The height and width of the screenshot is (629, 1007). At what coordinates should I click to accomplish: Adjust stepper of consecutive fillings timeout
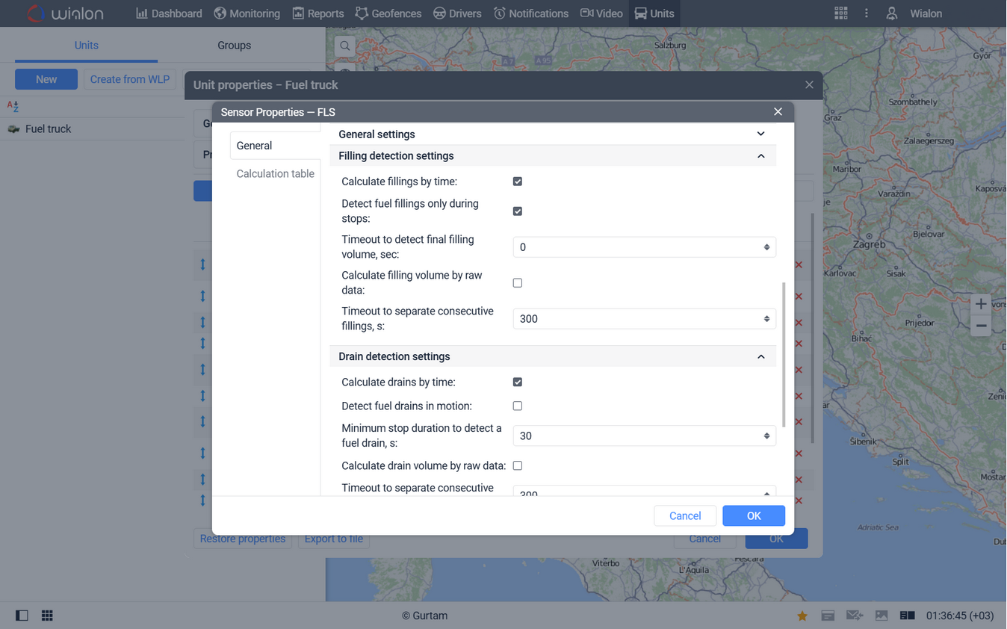pyautogui.click(x=766, y=319)
